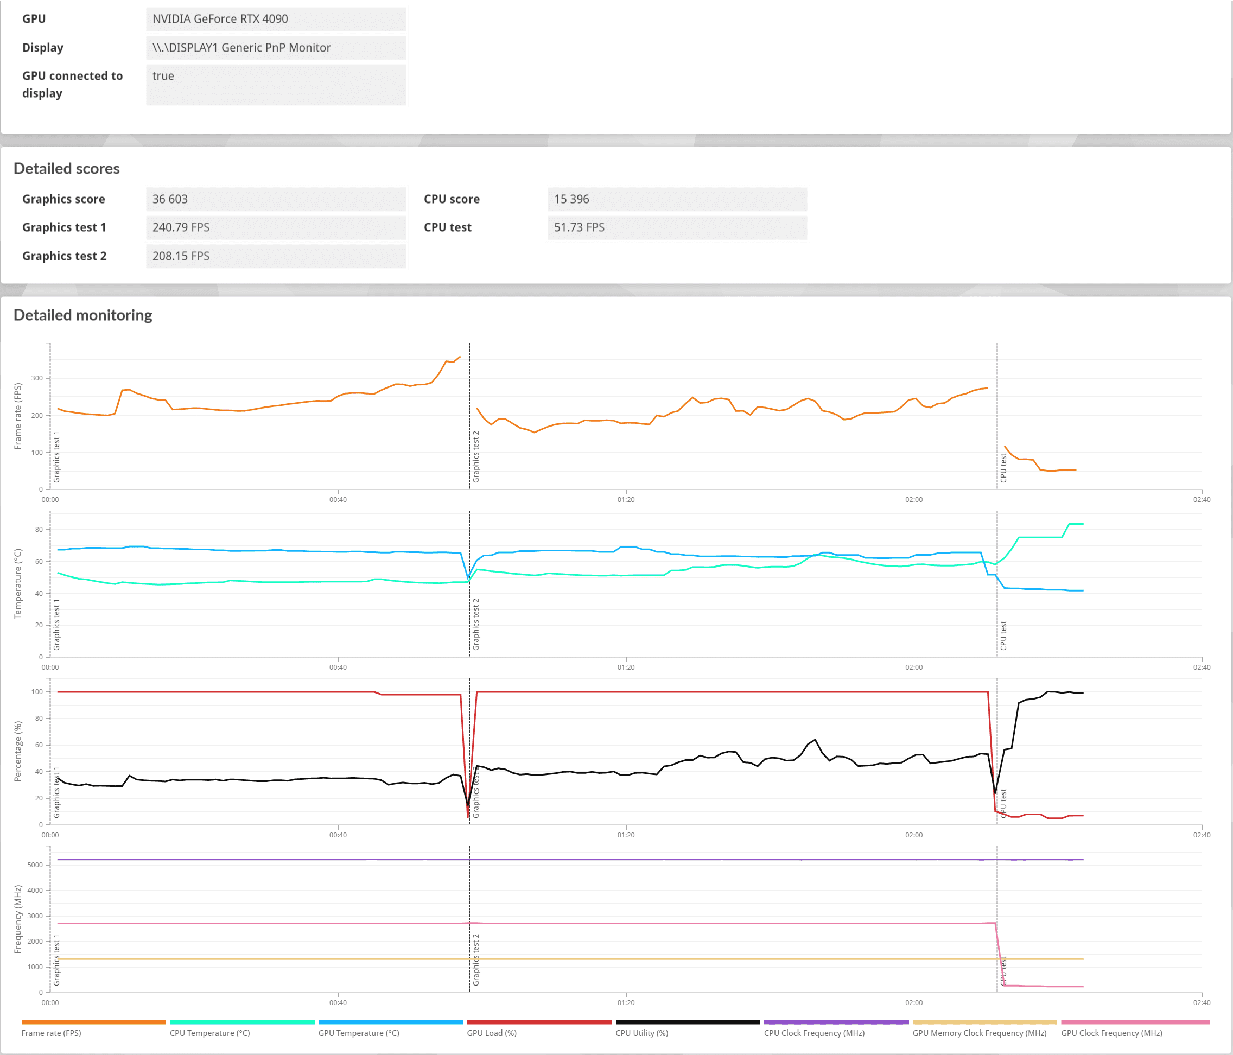Click the Frame rate (FPS) axis title

(x=18, y=416)
